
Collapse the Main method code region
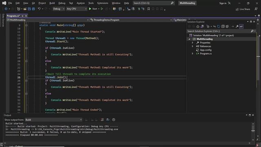27,25
